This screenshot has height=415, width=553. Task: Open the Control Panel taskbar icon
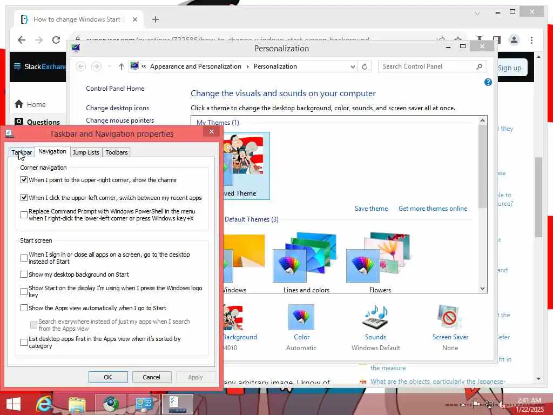(x=144, y=404)
